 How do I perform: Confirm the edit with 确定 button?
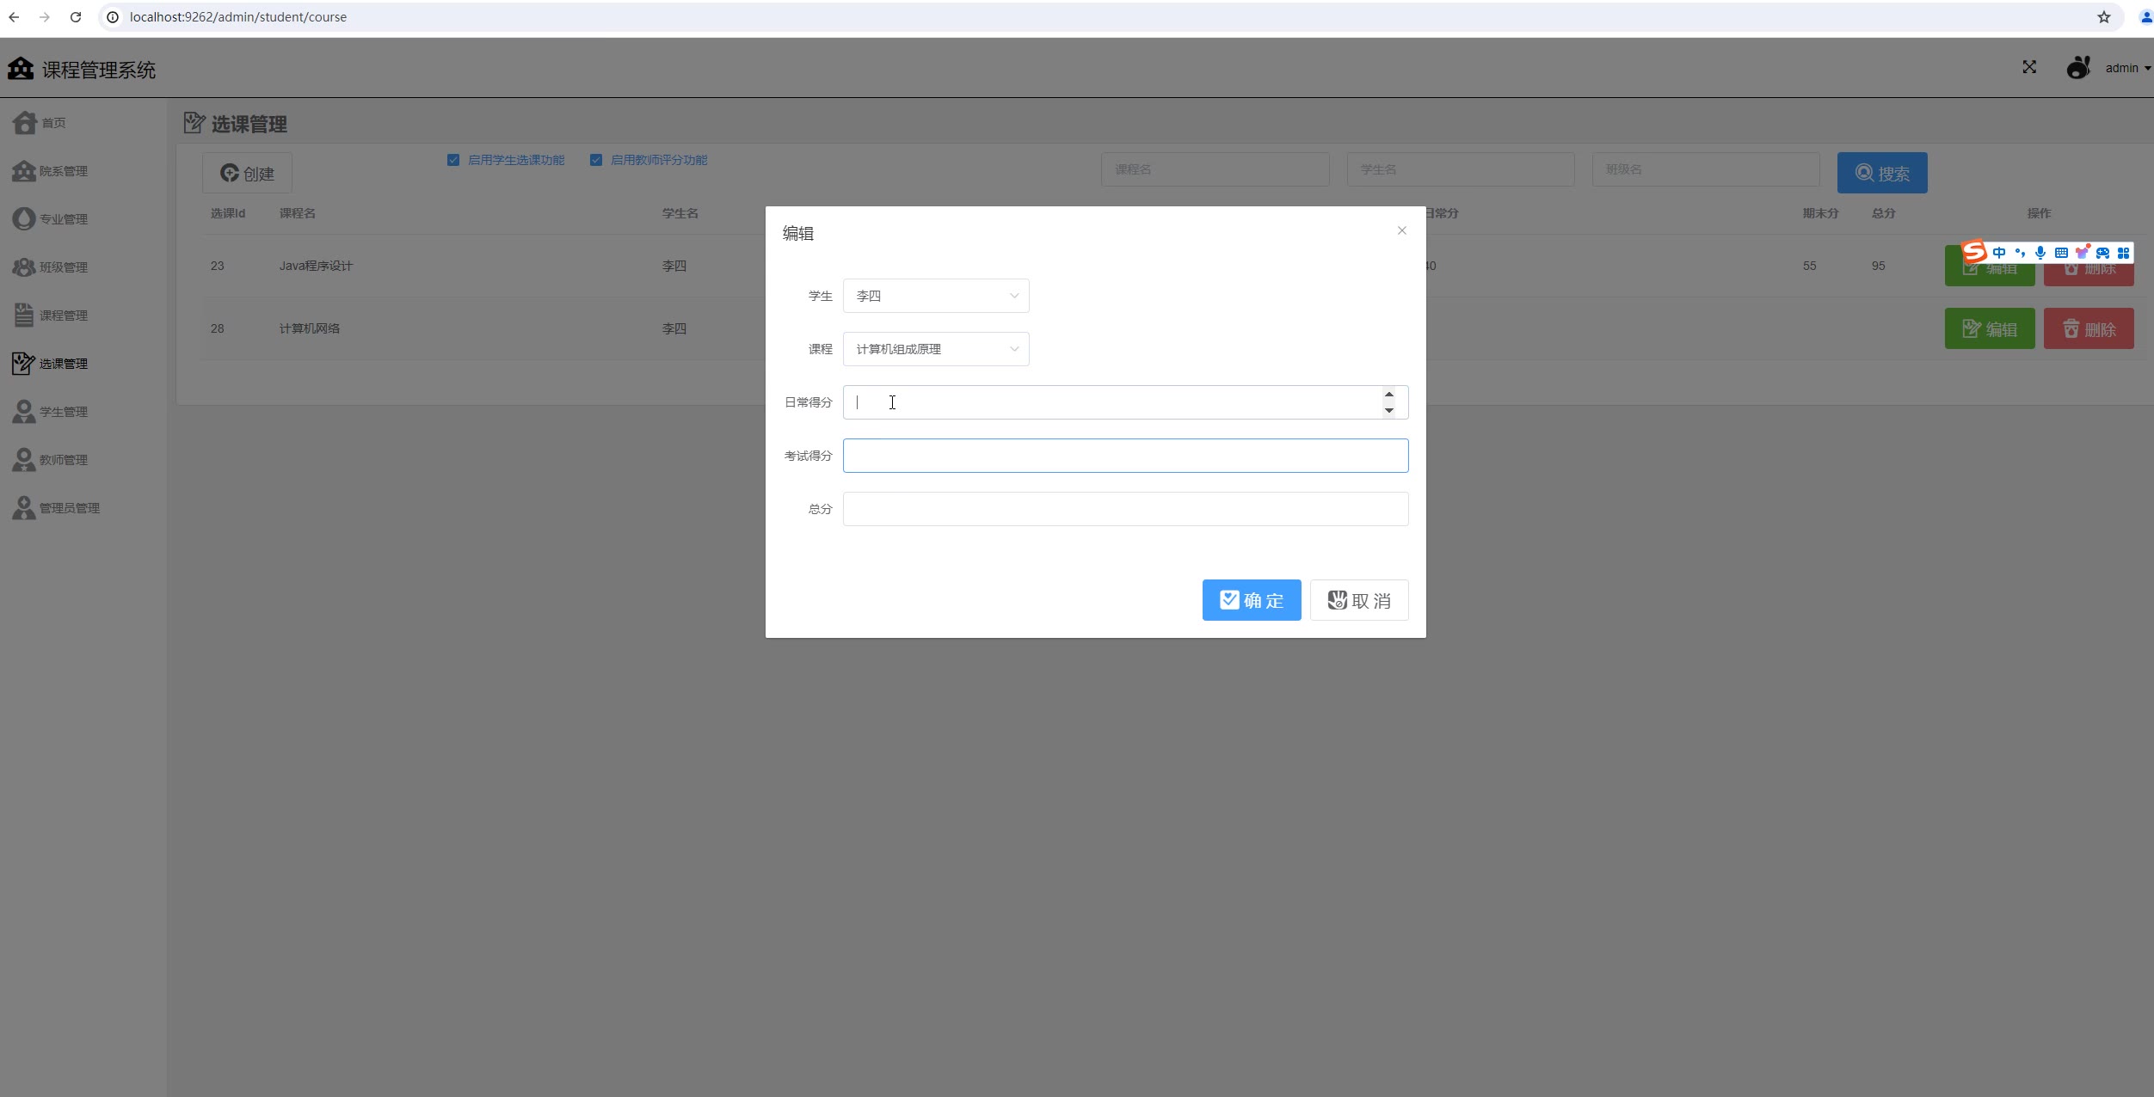tap(1251, 600)
